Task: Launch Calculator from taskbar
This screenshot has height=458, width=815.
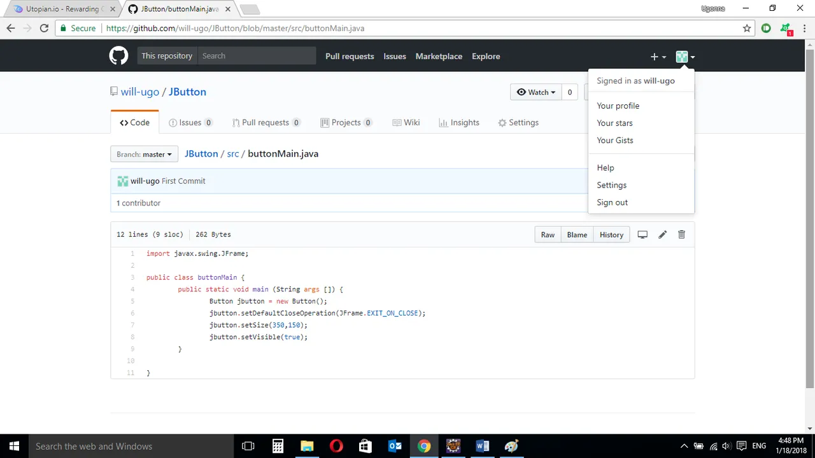Action: pos(278,446)
